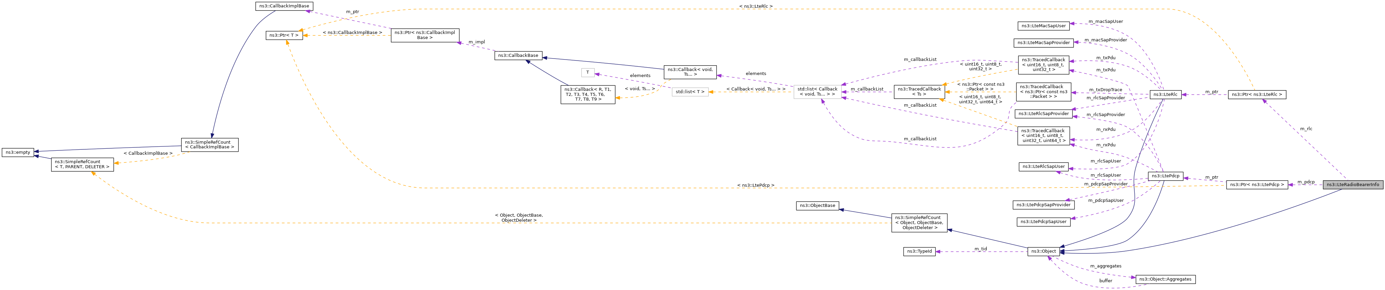Click the std::list< Callback < void, Ts... > > node

click(817, 92)
